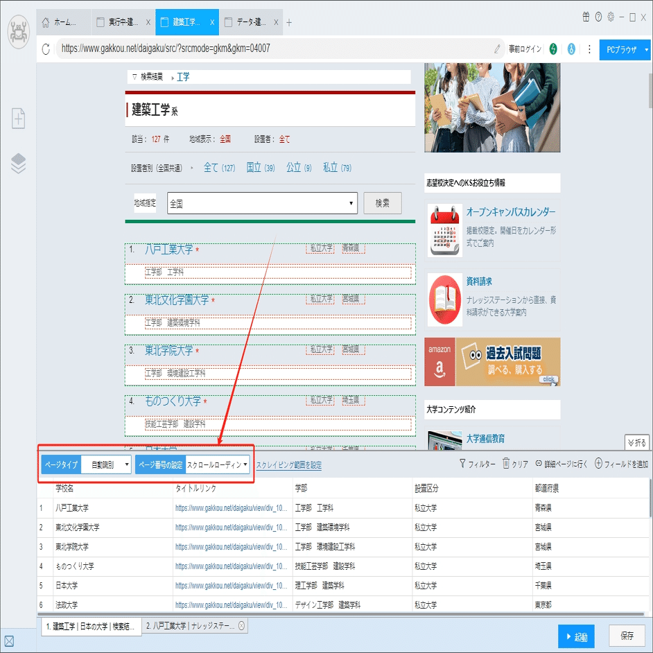Viewport: 653px width, 653px height.
Task: Close the 八戸工業大学 bottom page tab
Action: pos(241,625)
